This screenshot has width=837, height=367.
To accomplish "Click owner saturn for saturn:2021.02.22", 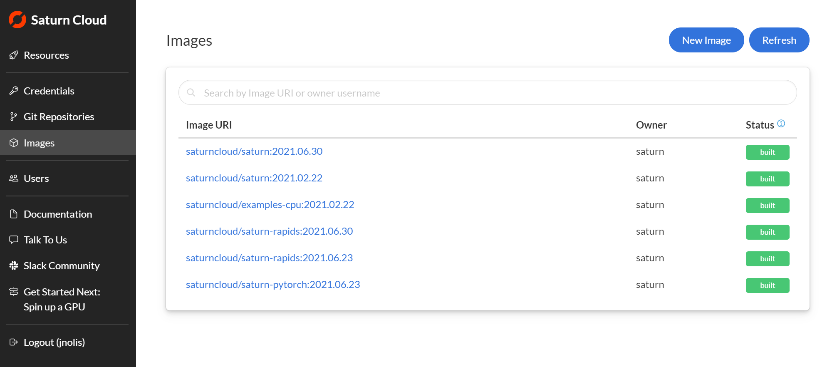I will (x=650, y=178).
